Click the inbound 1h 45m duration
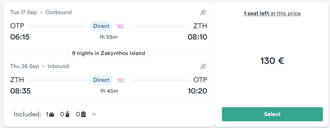 click(x=109, y=91)
